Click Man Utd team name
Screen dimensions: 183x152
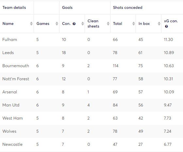(11, 105)
